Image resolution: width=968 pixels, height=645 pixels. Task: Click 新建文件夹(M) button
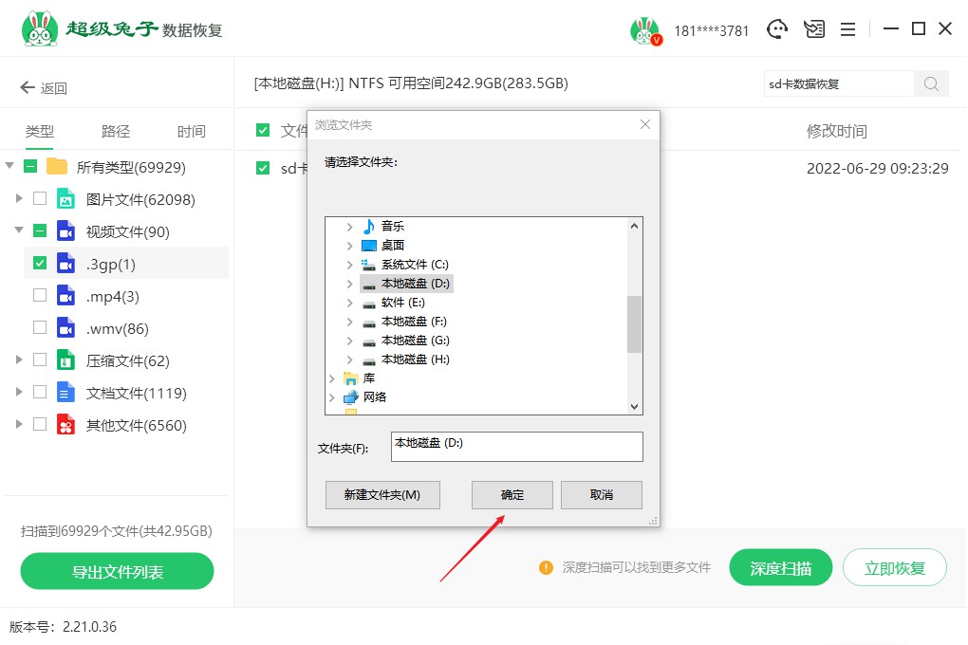(x=382, y=495)
